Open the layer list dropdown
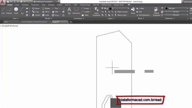The image size is (192, 108). click(x=115, y=8)
